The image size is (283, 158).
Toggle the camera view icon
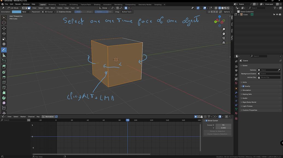pyautogui.click(x=224, y=38)
